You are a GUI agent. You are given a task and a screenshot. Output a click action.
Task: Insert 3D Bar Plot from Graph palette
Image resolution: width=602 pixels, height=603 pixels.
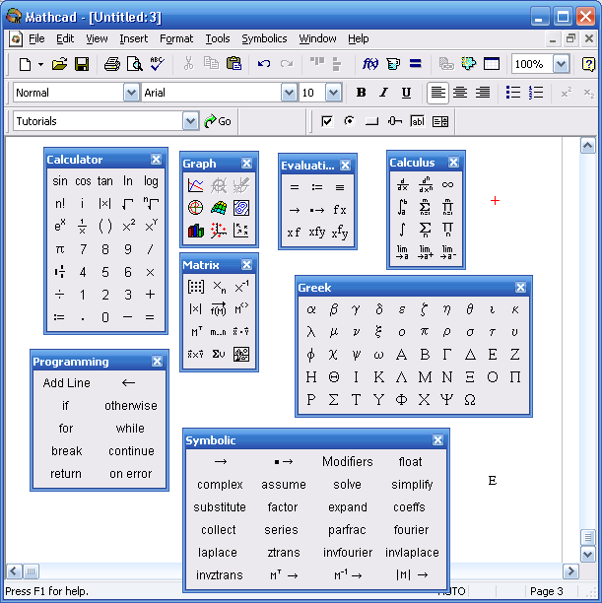195,231
